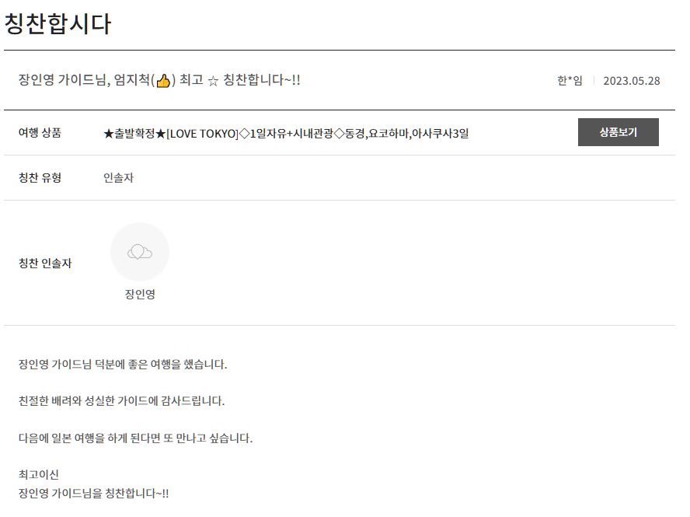
Task: Click the 최고이신 text line
Action: tap(39, 474)
